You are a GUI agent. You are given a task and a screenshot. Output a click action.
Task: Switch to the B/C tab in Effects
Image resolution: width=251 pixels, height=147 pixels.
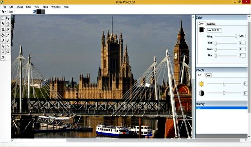(x=200, y=75)
